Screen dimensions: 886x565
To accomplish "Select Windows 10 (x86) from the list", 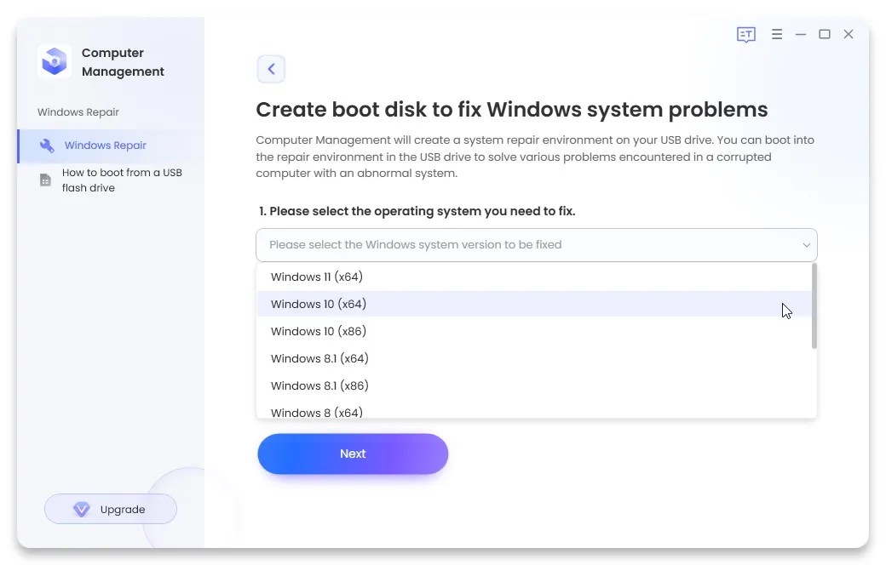I will tap(318, 331).
